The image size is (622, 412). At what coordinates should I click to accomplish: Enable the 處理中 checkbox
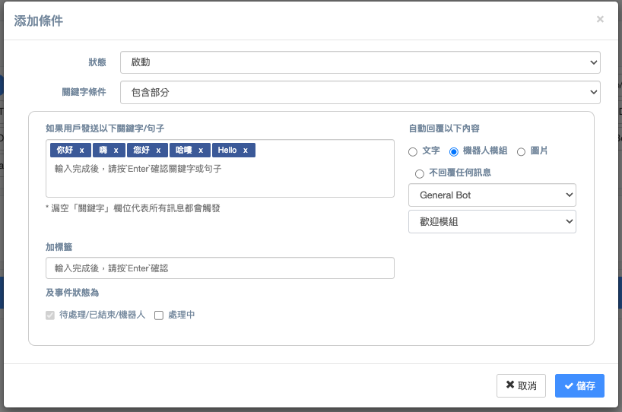coord(159,315)
